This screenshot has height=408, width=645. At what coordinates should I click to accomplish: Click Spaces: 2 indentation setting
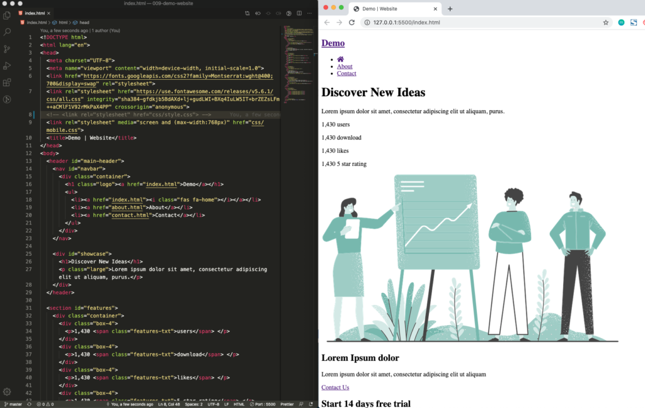[x=194, y=404]
